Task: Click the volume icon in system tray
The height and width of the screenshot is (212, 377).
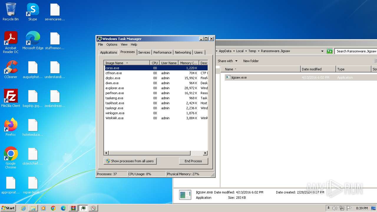Action: click(335, 208)
